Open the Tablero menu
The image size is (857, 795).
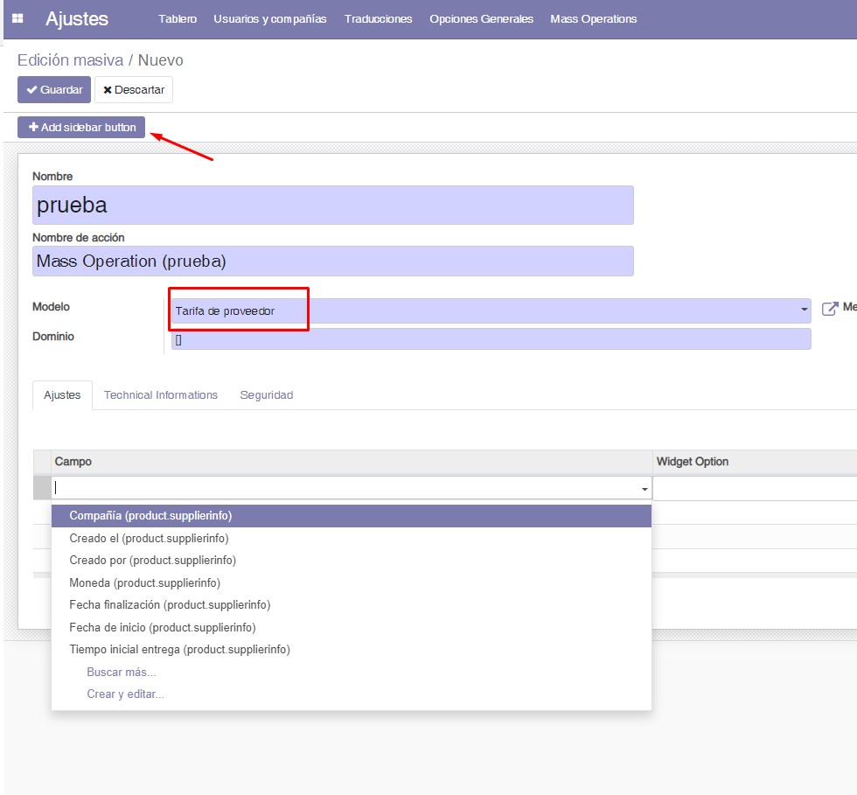click(178, 19)
